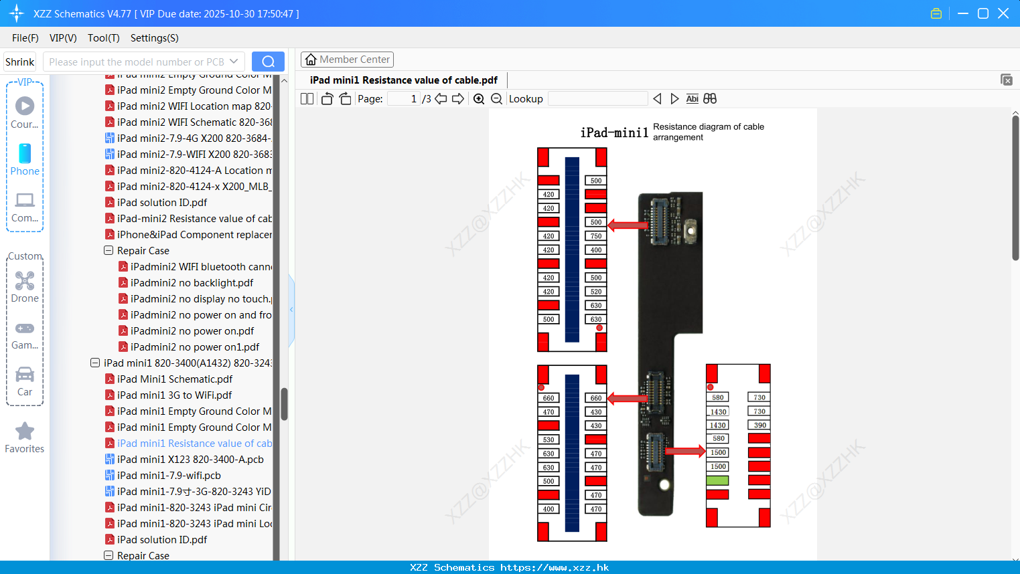Go to next page arrow
1020x574 pixels.
(x=458, y=98)
